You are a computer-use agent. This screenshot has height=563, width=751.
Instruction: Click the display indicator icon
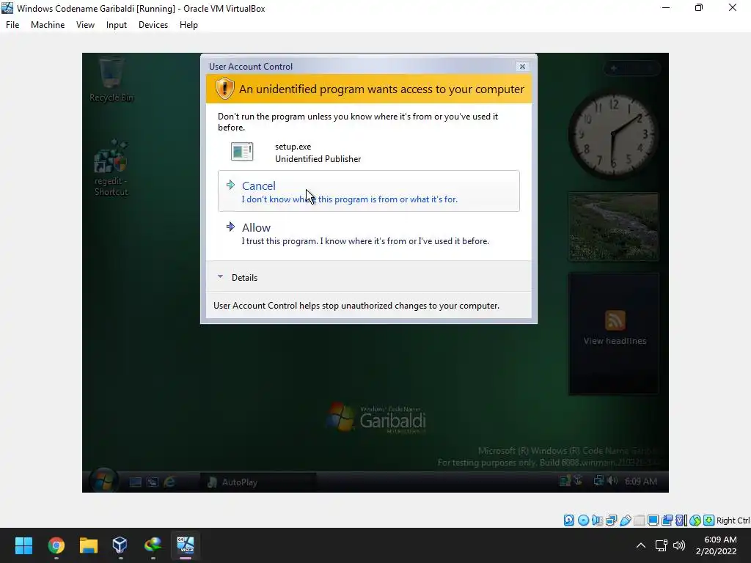[x=653, y=520]
